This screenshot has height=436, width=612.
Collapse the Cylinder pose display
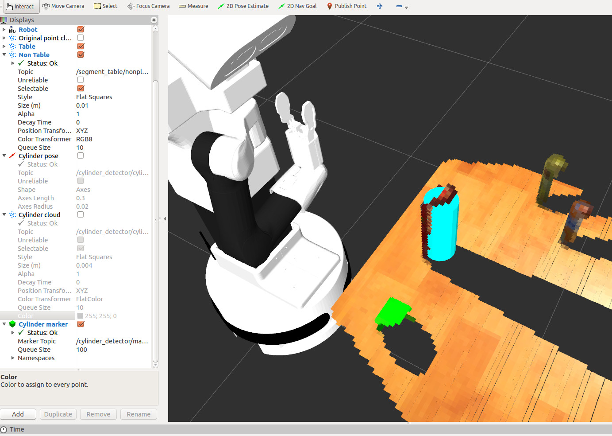[4, 156]
